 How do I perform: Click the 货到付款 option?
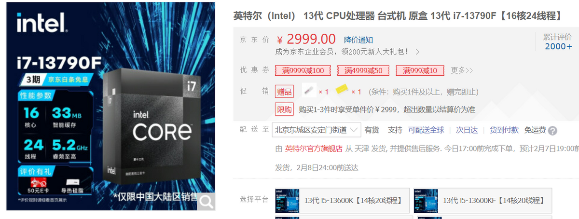[x=504, y=130]
